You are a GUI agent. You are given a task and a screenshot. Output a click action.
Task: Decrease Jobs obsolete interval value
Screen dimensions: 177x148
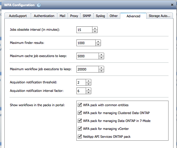point(95,31)
